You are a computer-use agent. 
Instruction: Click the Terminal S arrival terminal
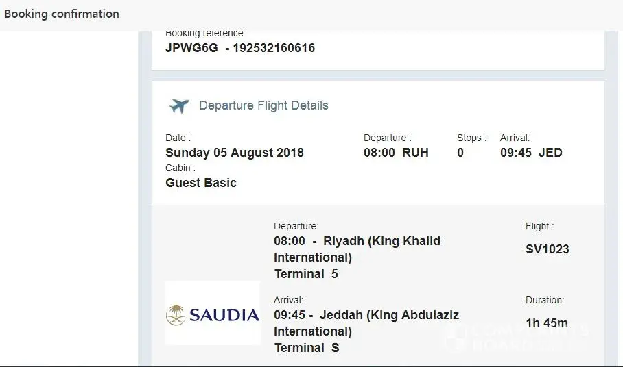(x=307, y=348)
